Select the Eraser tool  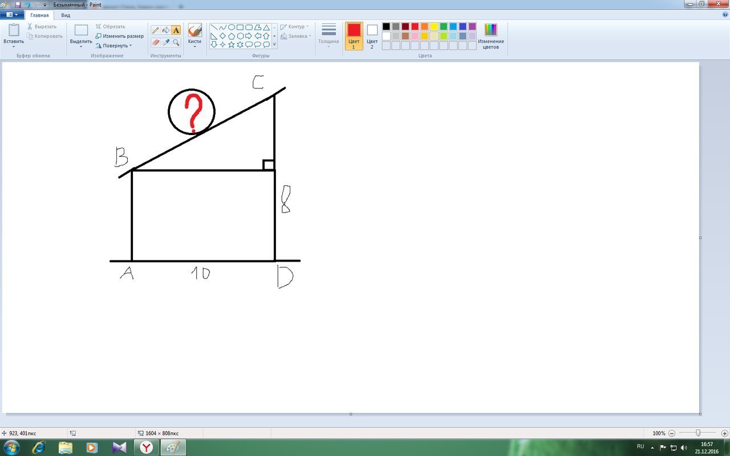(155, 42)
